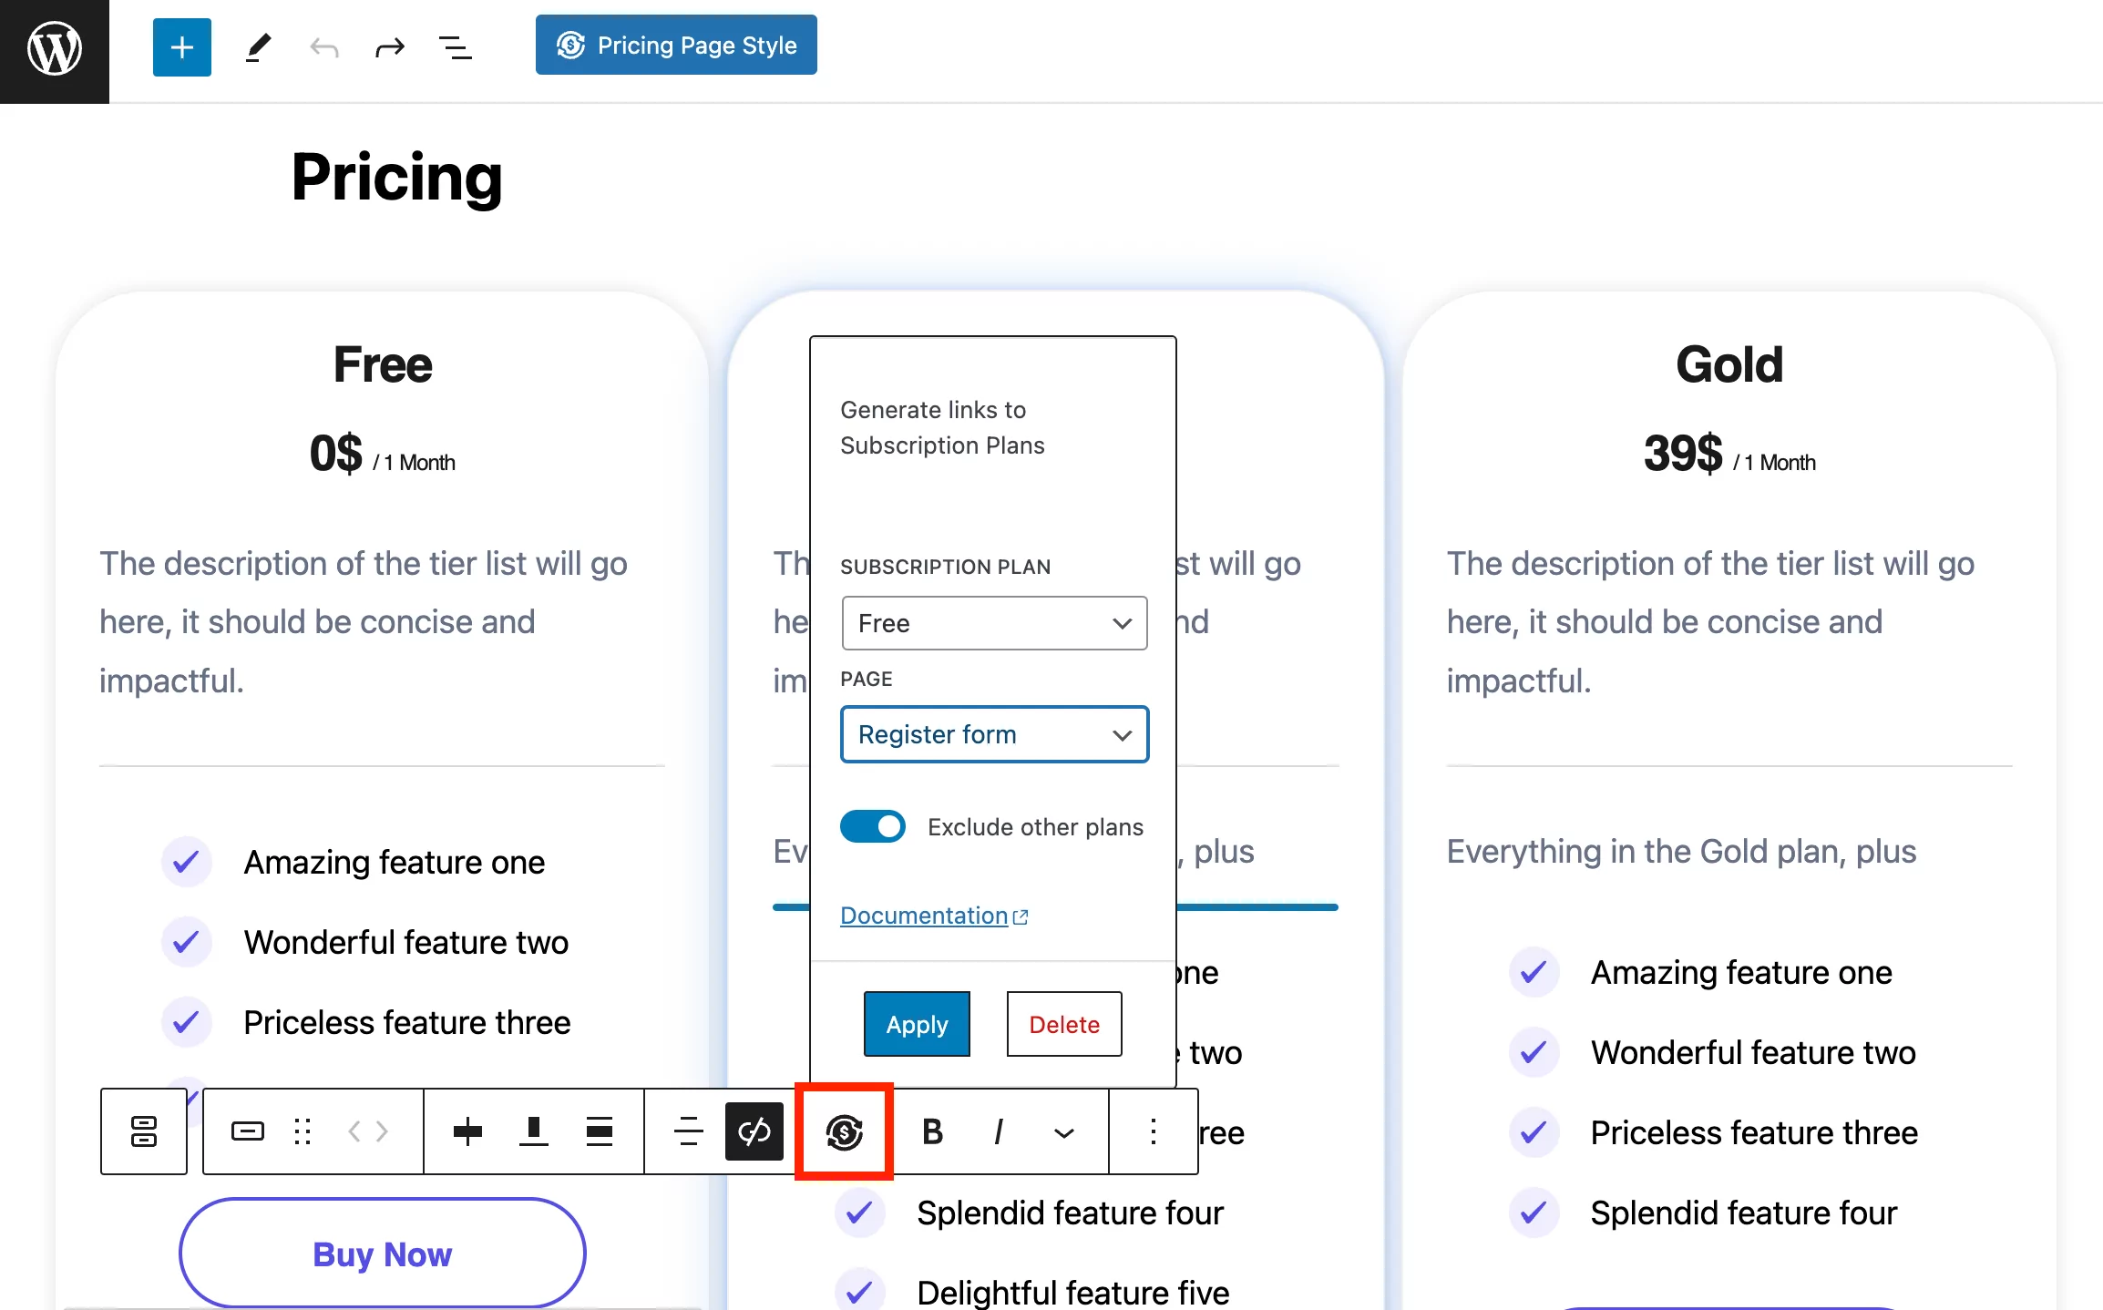This screenshot has width=2103, height=1310.
Task: Click the Apply button
Action: coord(917,1025)
